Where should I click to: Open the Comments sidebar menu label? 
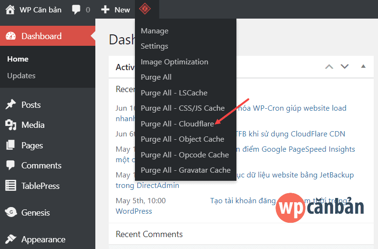tap(41, 165)
